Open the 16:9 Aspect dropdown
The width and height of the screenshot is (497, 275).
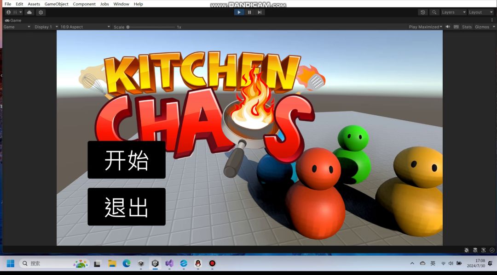85,27
